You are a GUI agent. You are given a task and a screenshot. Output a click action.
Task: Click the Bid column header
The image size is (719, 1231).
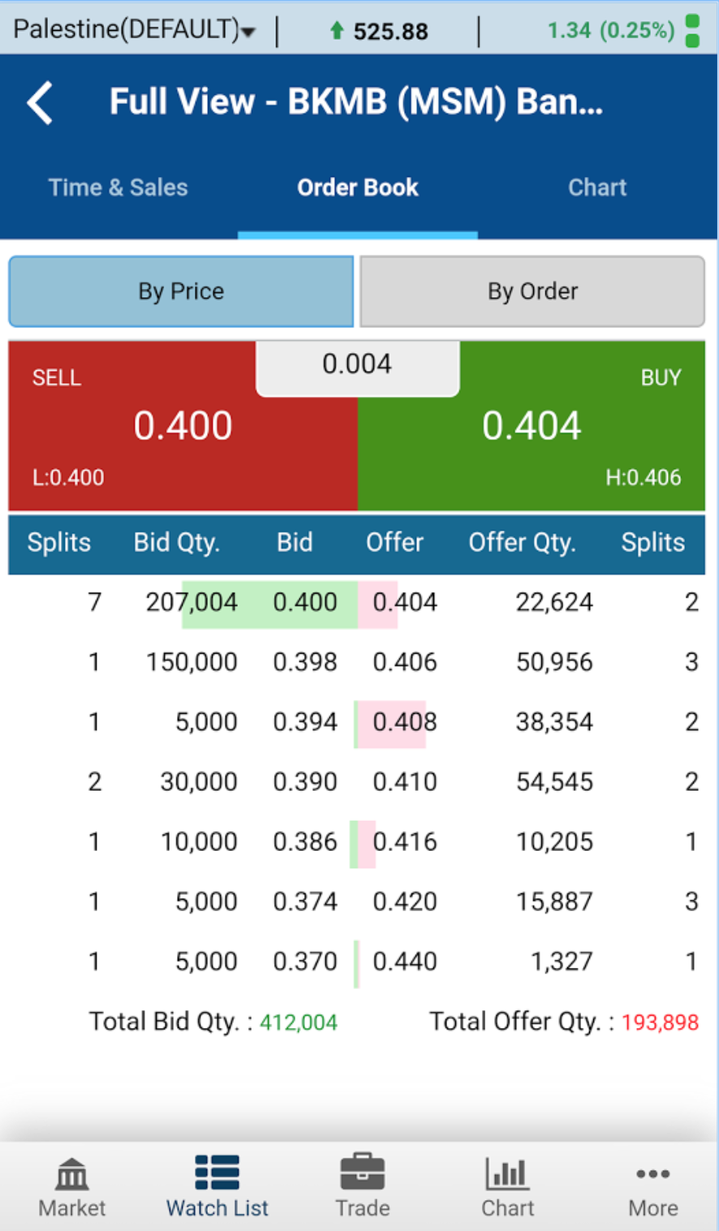pyautogui.click(x=295, y=542)
